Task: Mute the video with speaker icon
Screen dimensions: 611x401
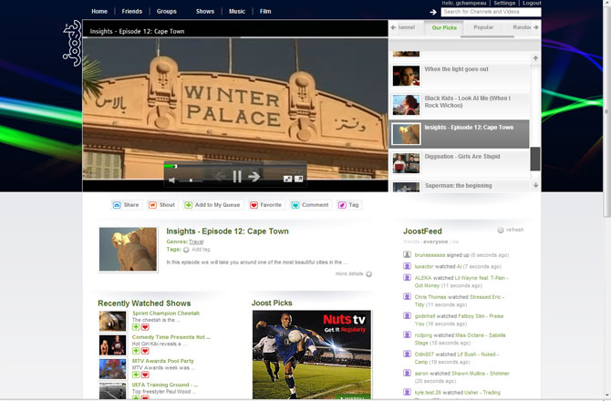Action: pos(171,180)
